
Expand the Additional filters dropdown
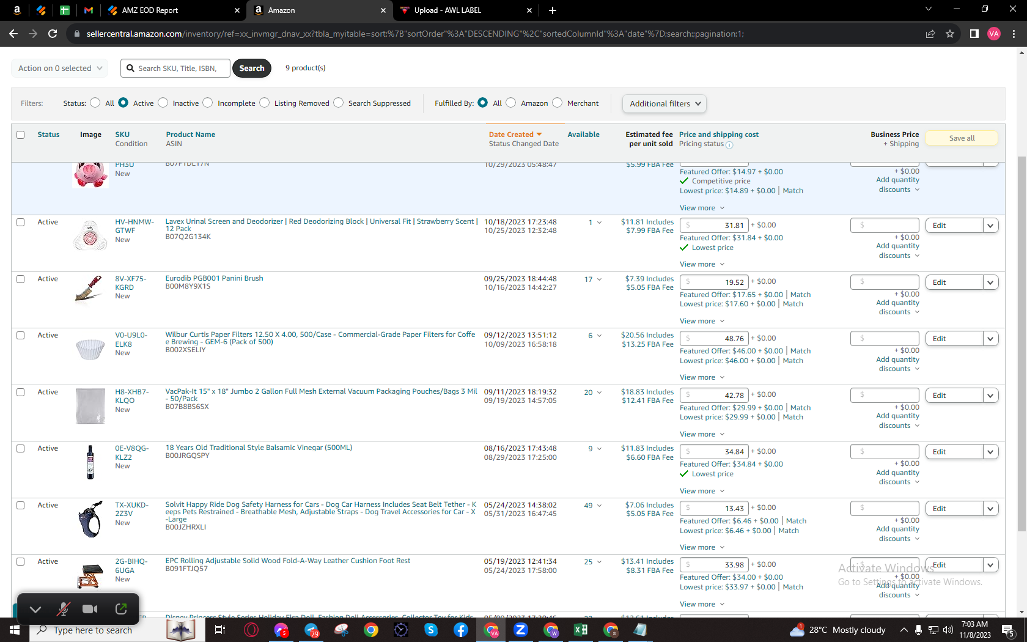(664, 103)
